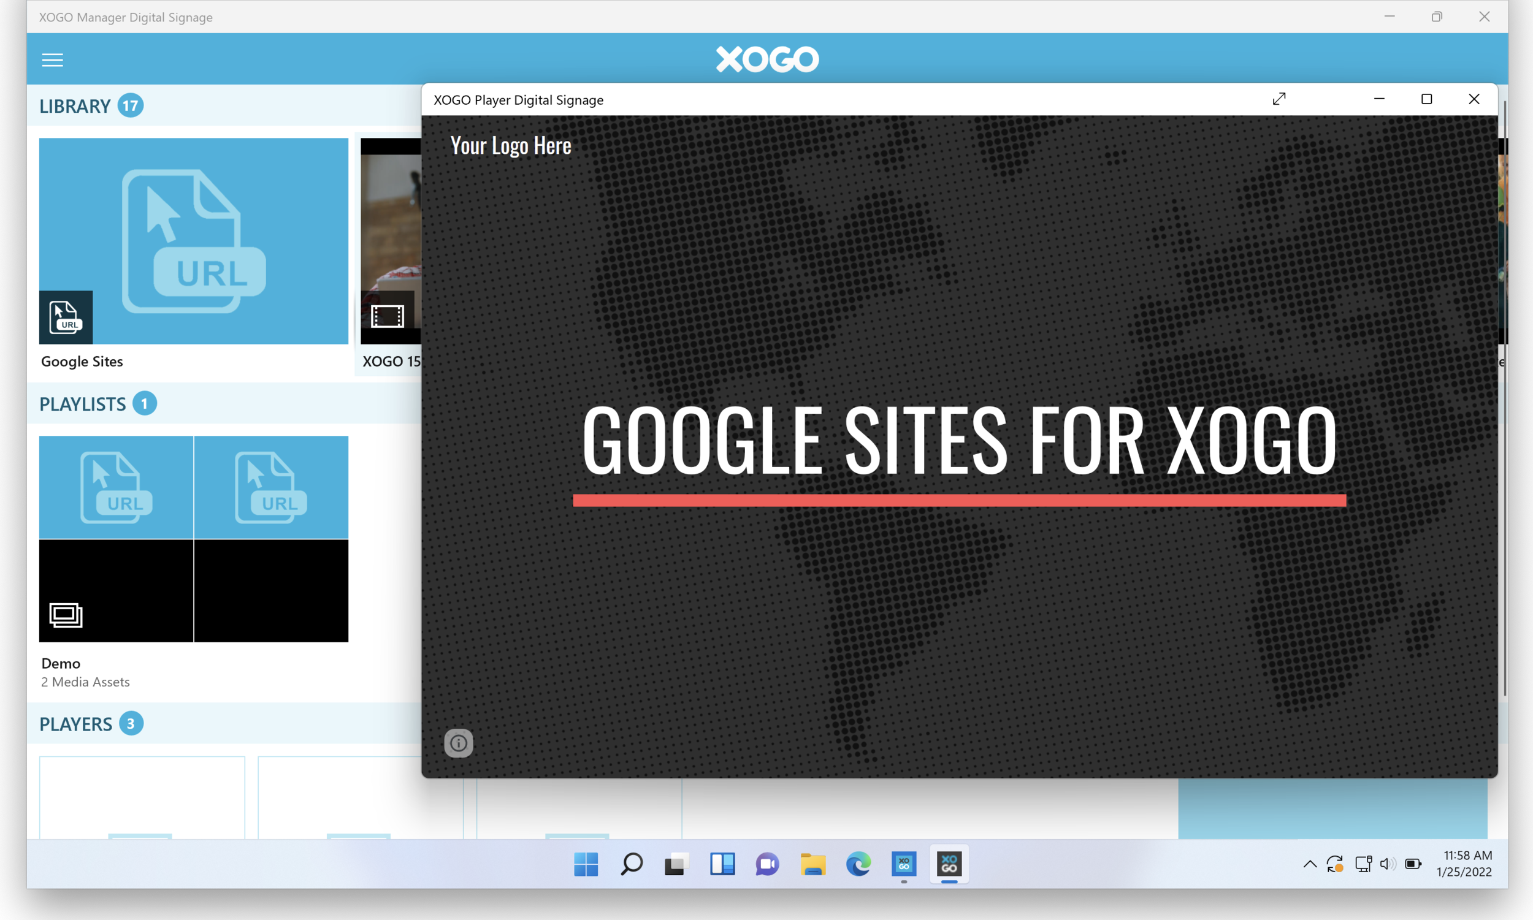Open the LIBRARY section header
Screen dimensions: 1533x920
click(75, 106)
